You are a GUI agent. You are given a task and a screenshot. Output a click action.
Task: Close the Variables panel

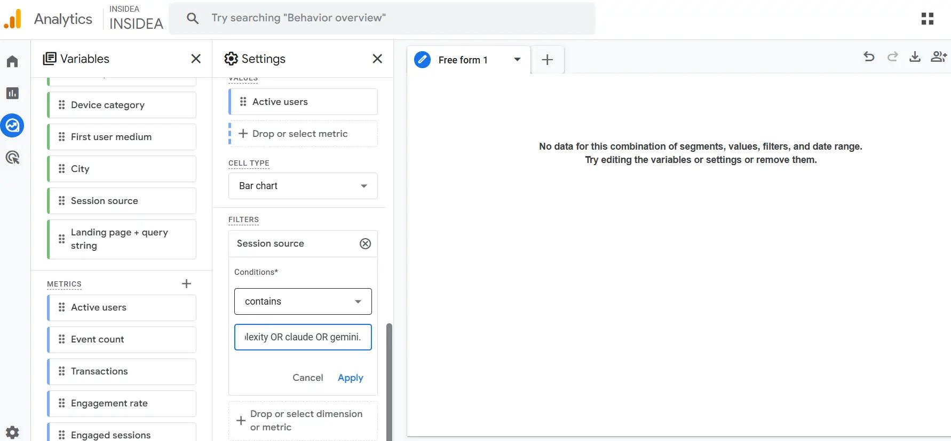pos(196,59)
